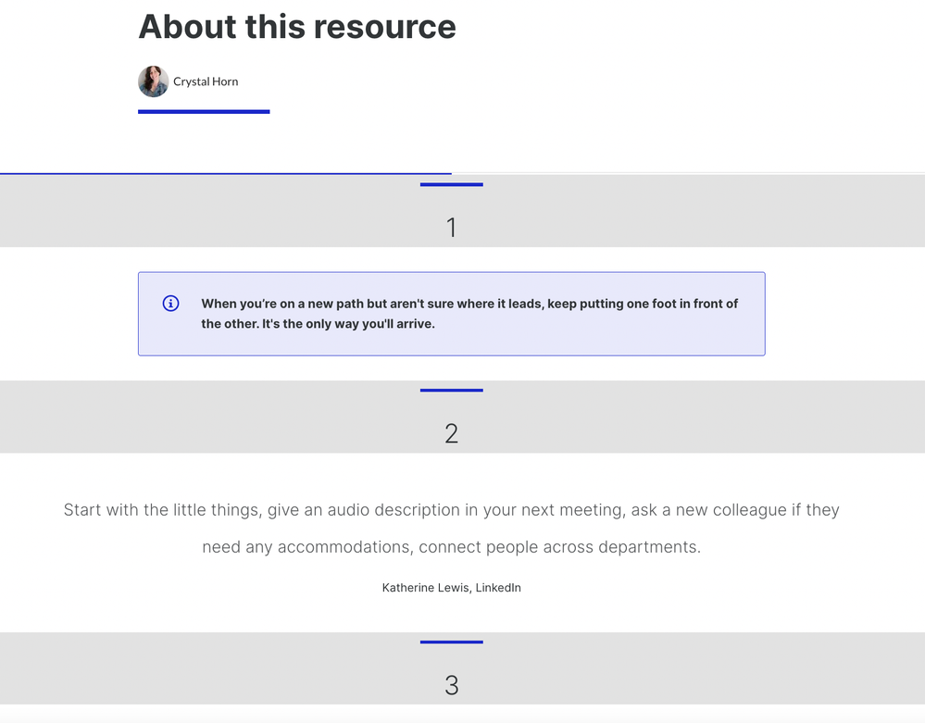This screenshot has width=925, height=723.
Task: Click the blue marker above section 3
Action: point(451,642)
